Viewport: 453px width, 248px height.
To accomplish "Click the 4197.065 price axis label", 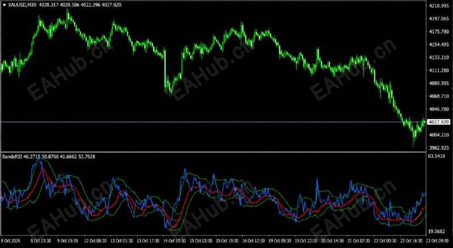I will coord(439,19).
